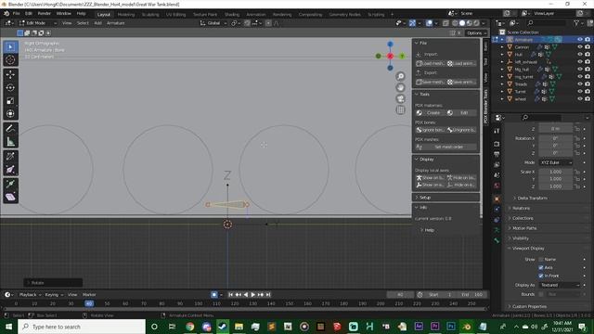Uncheck the In Front checkbox
This screenshot has width=594, height=334.
[541, 276]
